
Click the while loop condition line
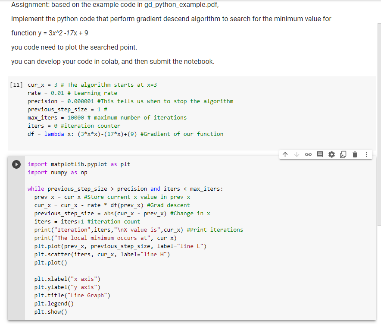click(125, 189)
